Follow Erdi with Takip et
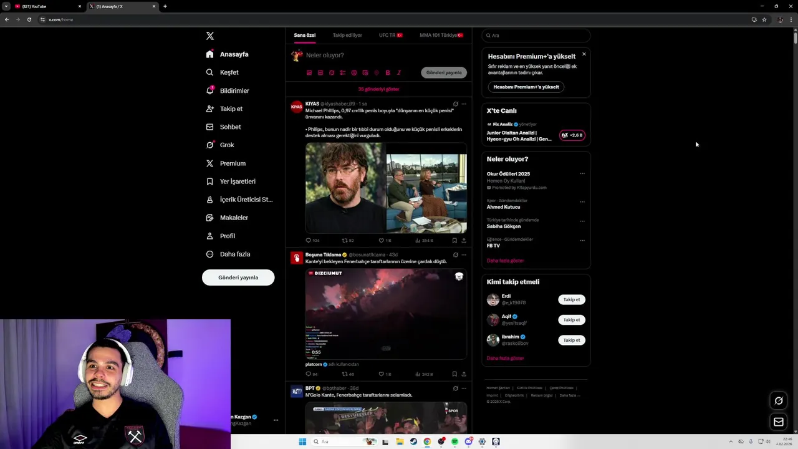 (572, 300)
